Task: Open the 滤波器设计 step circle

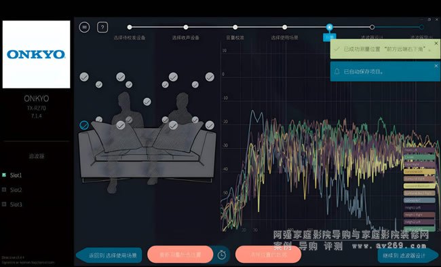Action: [x=372, y=27]
